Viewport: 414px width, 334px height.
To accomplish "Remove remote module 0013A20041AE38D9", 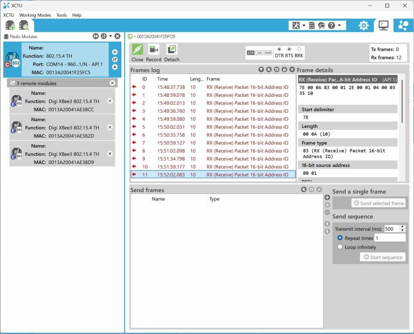I will [x=110, y=153].
